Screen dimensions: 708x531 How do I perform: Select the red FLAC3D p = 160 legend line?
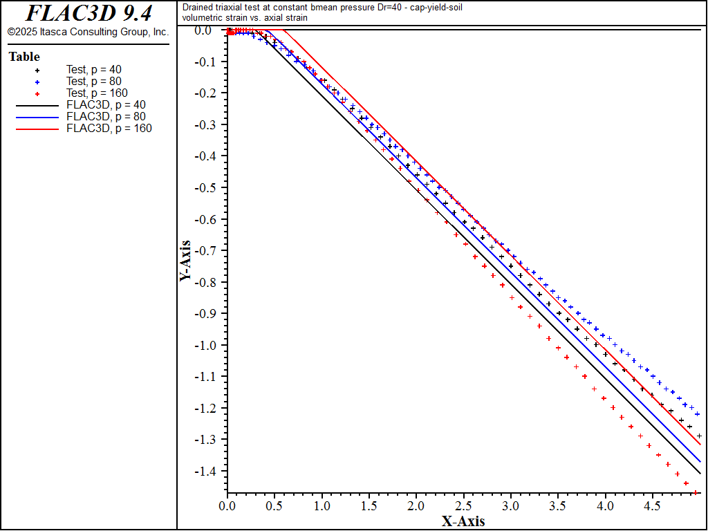pos(37,129)
